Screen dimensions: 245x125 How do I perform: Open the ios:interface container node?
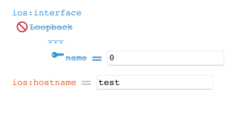click(x=47, y=13)
